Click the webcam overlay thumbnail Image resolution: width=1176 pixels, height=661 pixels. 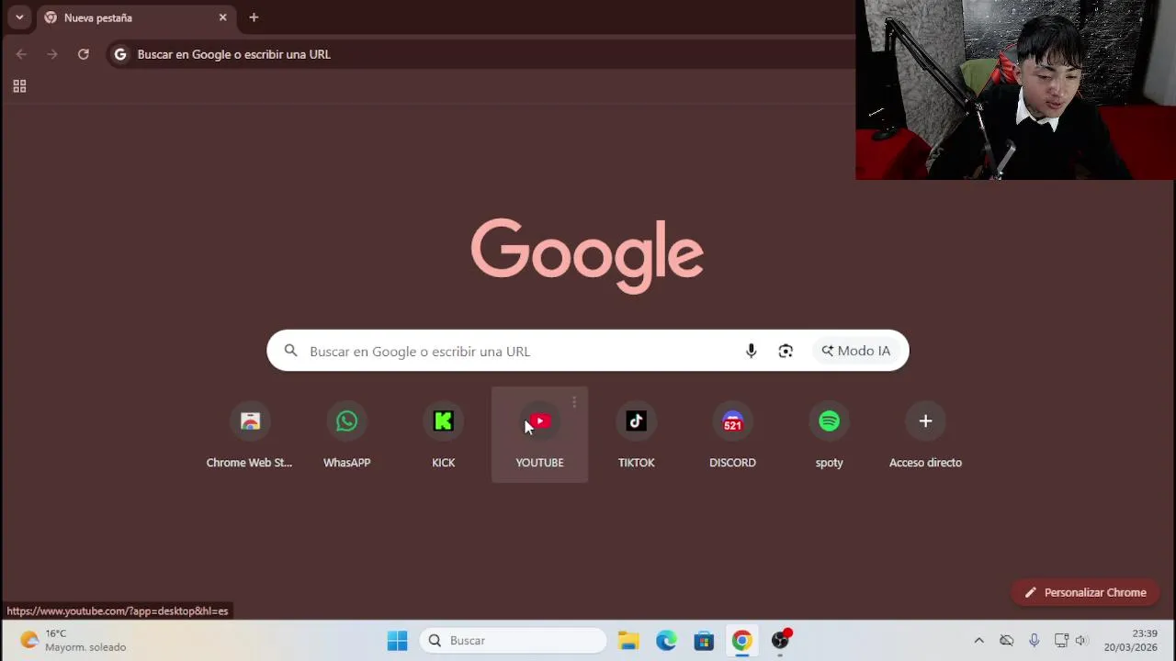(1015, 90)
